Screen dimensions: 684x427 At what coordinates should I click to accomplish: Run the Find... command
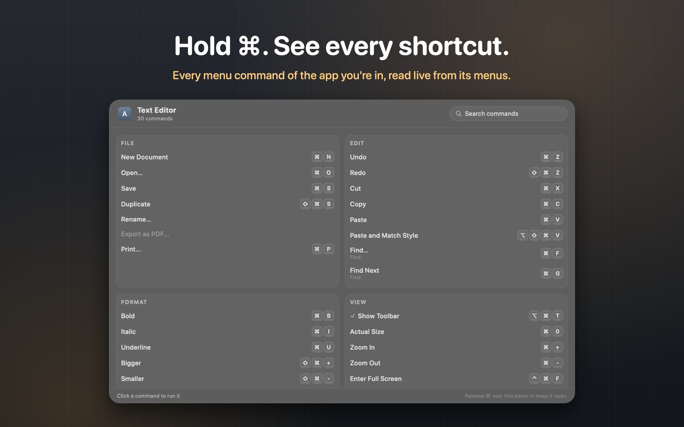point(456,253)
